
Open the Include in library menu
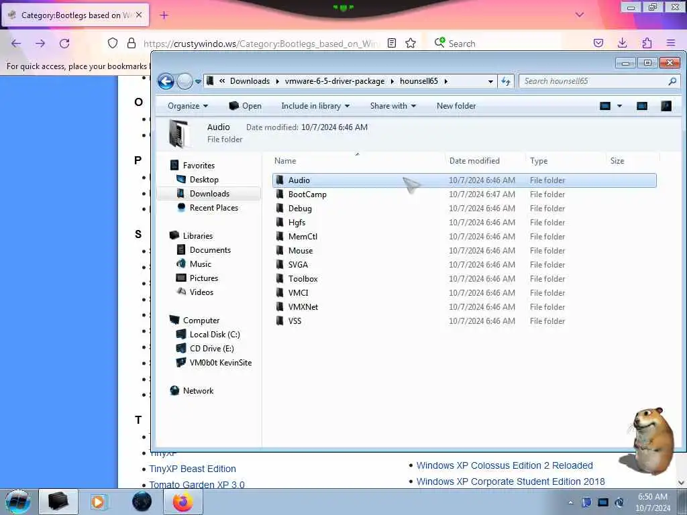pyautogui.click(x=315, y=106)
